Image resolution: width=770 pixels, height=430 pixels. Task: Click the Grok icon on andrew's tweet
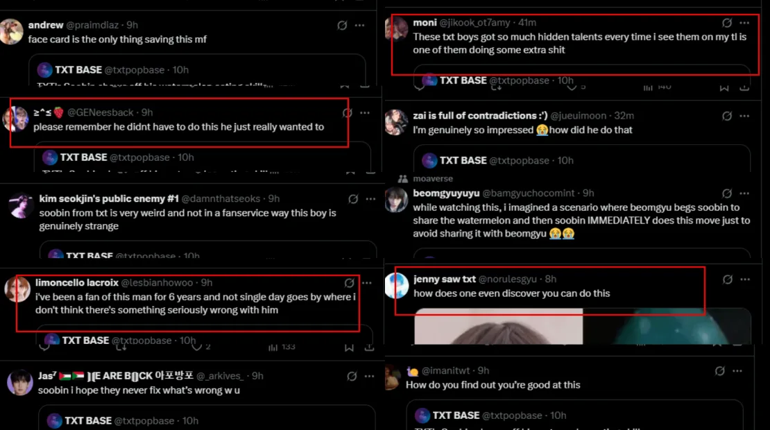point(342,26)
